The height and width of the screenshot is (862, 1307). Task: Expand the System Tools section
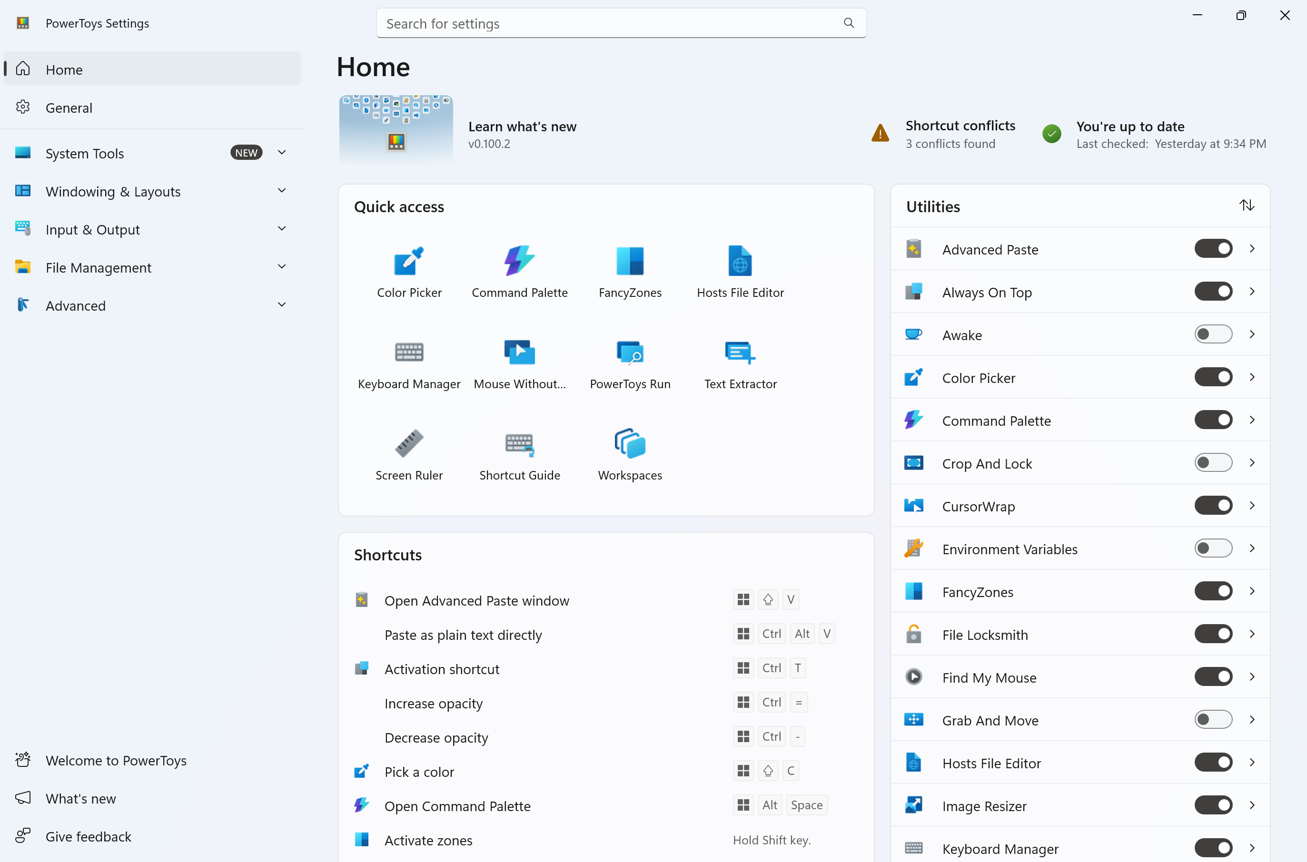pyautogui.click(x=152, y=153)
